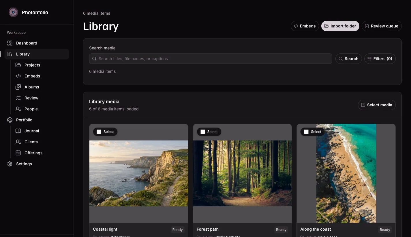Click the magnifier icon inside search field
The image size is (411, 237).
click(x=94, y=59)
